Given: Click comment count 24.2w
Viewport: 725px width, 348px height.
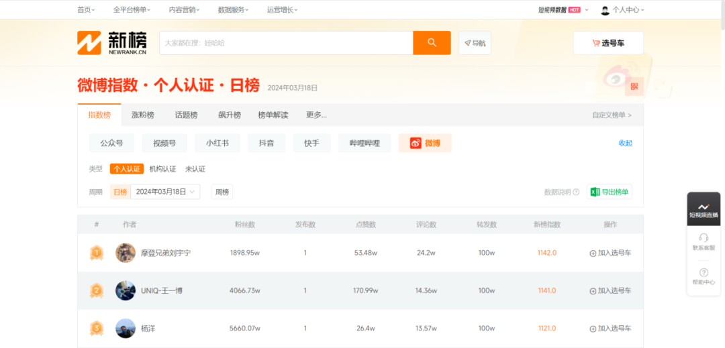Looking at the screenshot, I should 426,253.
